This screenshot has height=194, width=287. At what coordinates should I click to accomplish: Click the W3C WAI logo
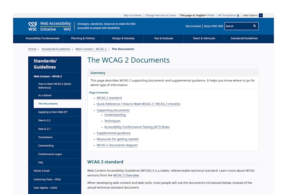pyautogui.click(x=50, y=26)
